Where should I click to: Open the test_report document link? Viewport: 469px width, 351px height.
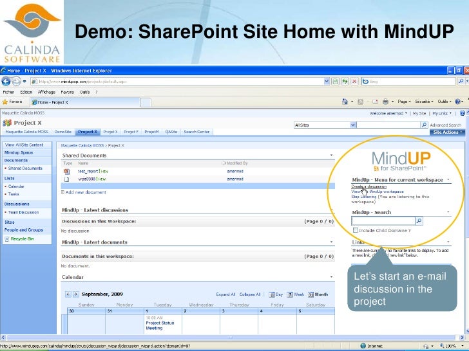tap(88, 171)
